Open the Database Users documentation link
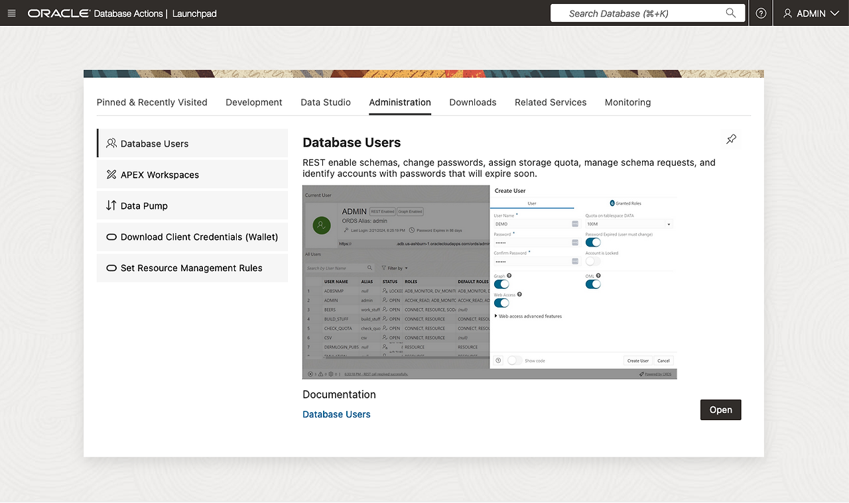 [x=336, y=414]
